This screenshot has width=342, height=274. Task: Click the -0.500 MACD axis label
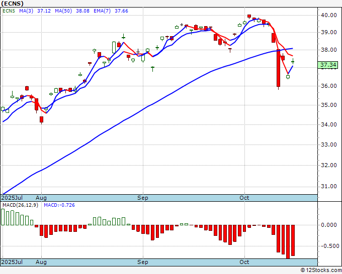329,246
